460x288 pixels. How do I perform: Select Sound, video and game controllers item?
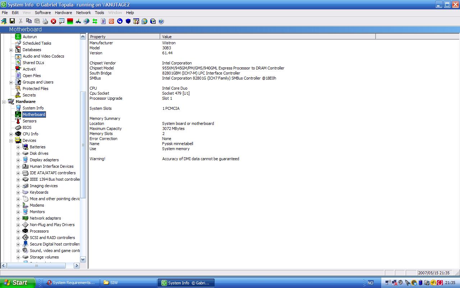click(x=55, y=251)
